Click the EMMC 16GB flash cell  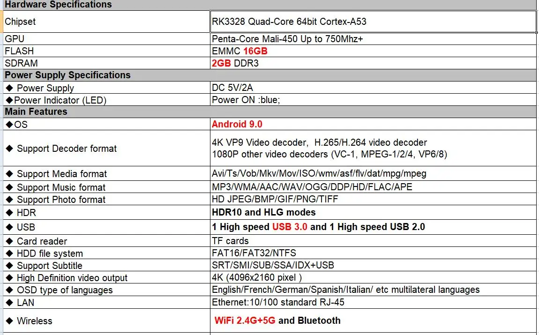(x=373, y=51)
